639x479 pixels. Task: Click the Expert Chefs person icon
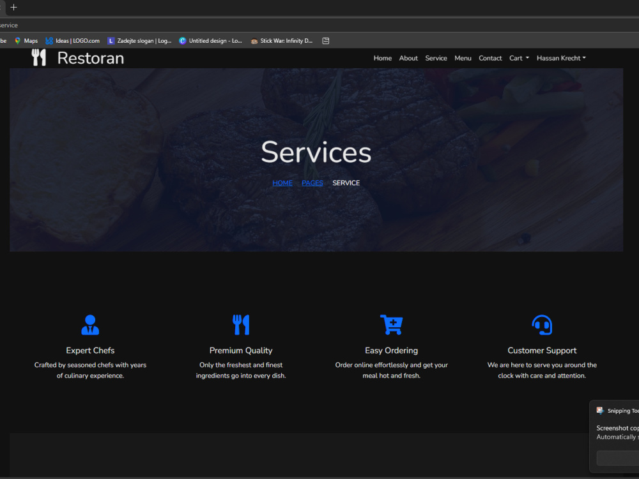[90, 325]
